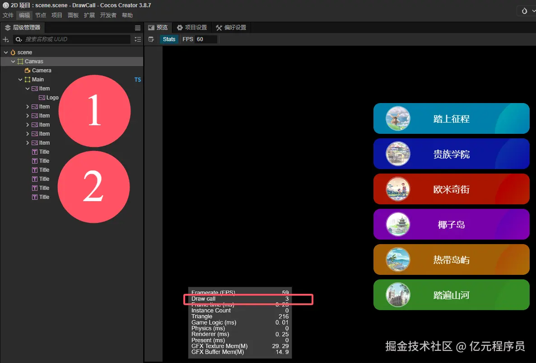Click the Renderer (ms) stat row
536x363 pixels.
click(240, 334)
